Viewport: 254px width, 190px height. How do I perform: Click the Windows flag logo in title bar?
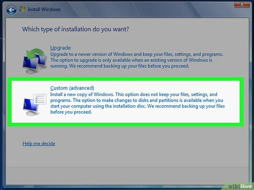click(x=22, y=9)
